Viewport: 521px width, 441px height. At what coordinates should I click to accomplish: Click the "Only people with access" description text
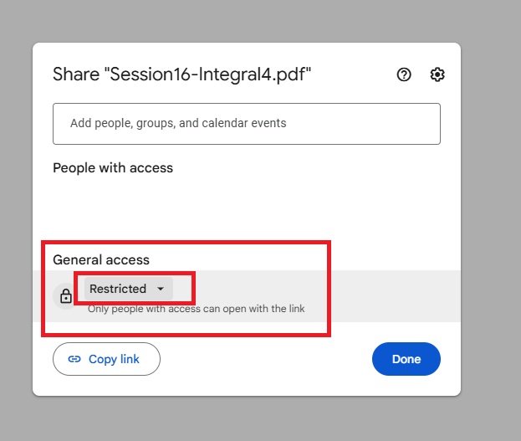(x=196, y=309)
